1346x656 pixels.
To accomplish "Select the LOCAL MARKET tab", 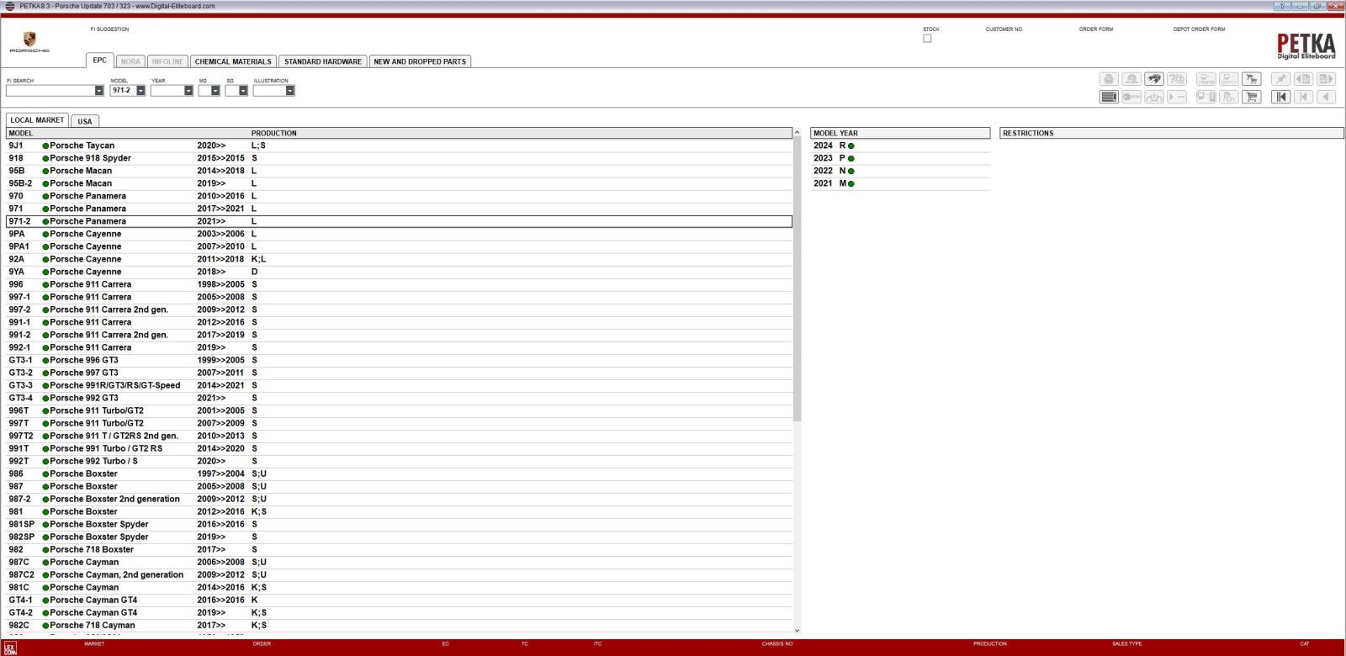I will [37, 120].
